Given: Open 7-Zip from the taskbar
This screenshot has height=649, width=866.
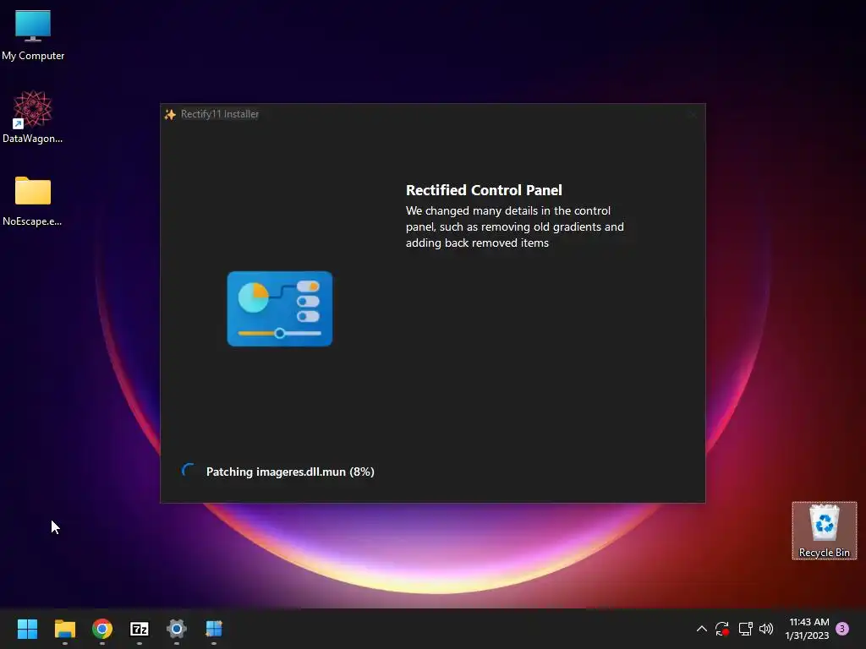Looking at the screenshot, I should click(x=140, y=629).
